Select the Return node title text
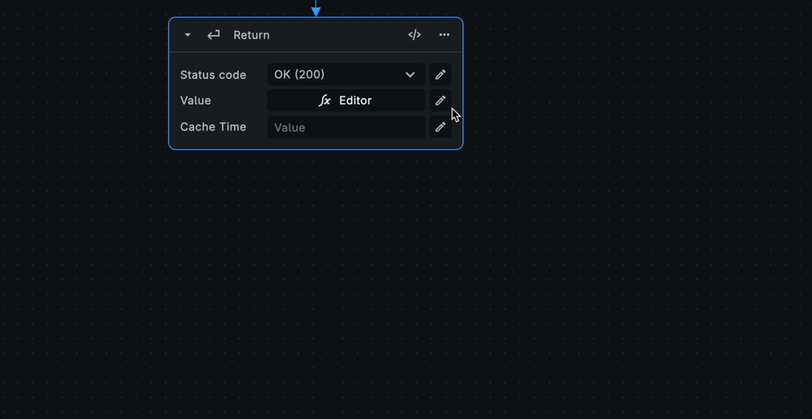Screen dimensions: 812x419 (x=252, y=35)
